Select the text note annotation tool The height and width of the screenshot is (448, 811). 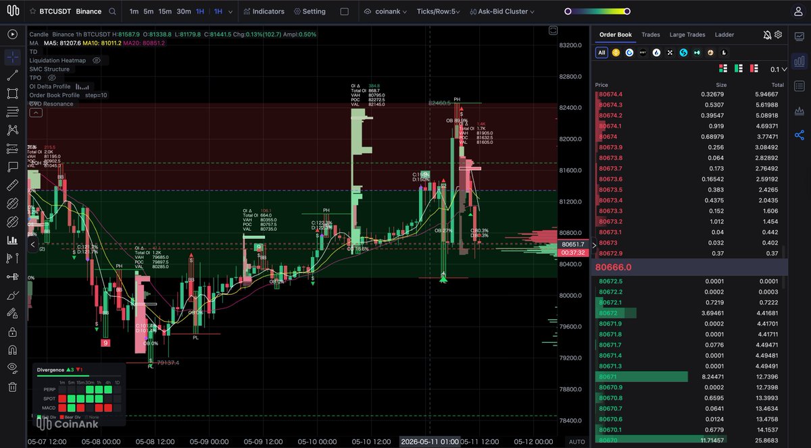(12, 167)
